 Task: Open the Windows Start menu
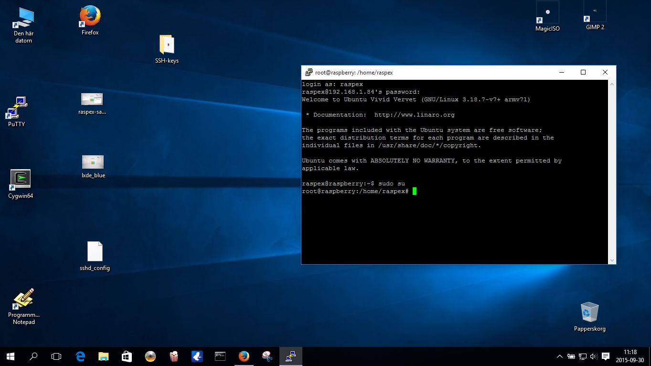tap(10, 356)
